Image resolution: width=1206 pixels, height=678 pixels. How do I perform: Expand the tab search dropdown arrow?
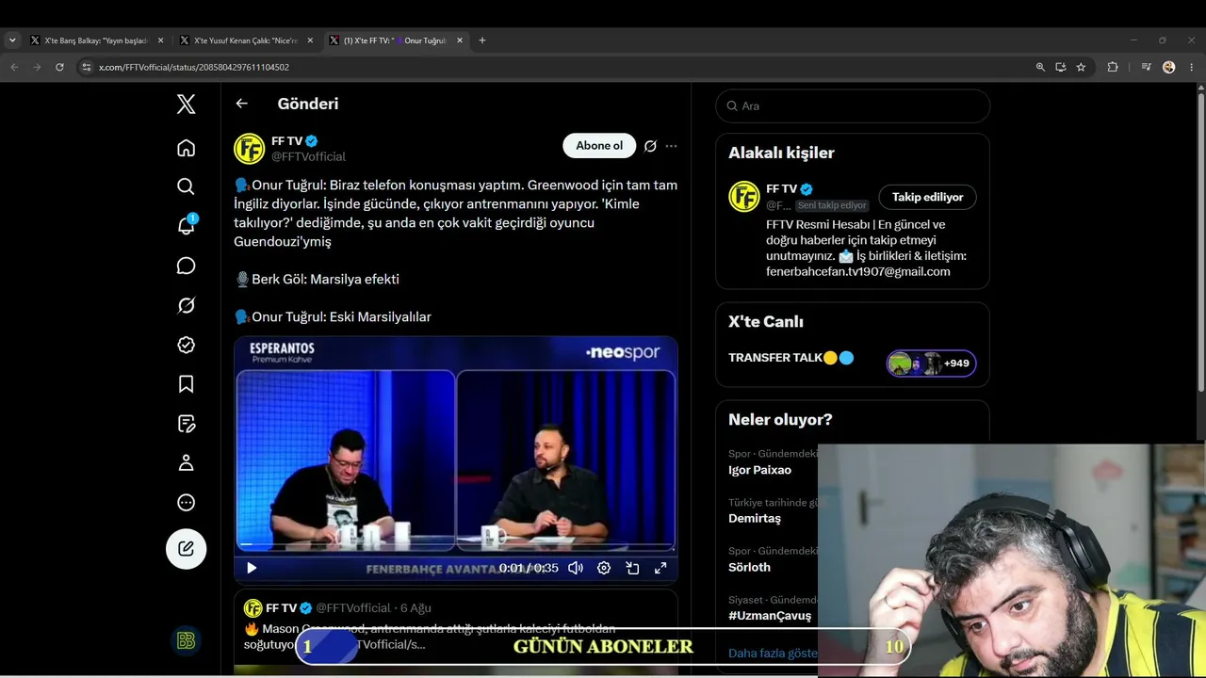tap(12, 40)
